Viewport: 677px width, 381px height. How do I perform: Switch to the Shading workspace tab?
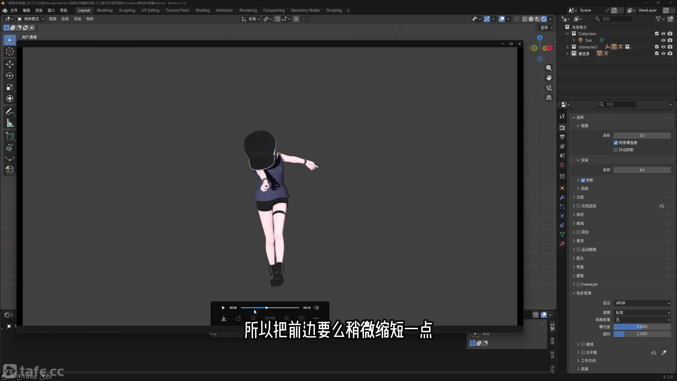tap(202, 10)
